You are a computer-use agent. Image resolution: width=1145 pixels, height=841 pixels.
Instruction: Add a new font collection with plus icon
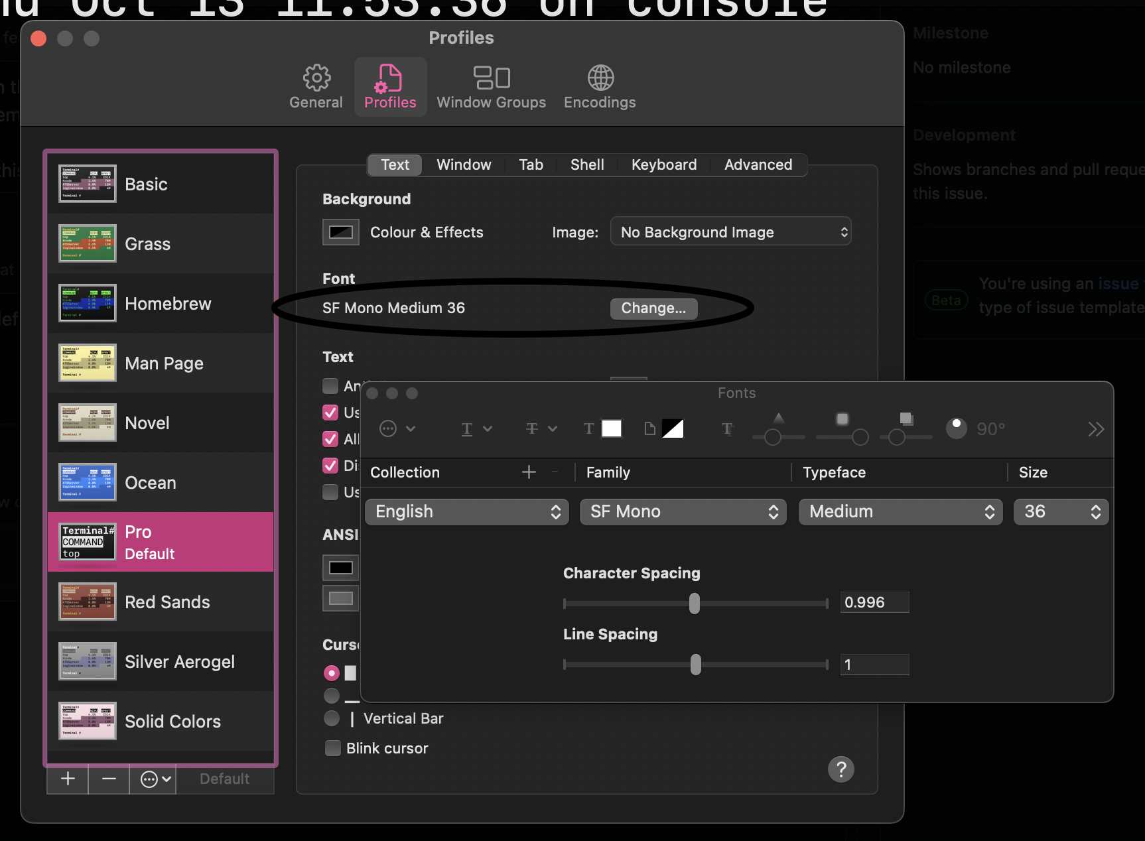tap(529, 472)
